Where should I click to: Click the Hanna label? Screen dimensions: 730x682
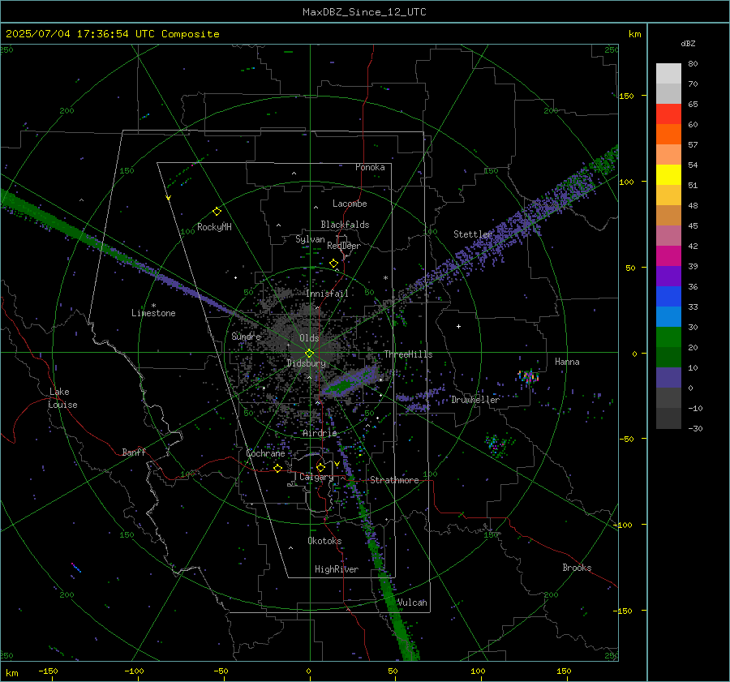[567, 362]
